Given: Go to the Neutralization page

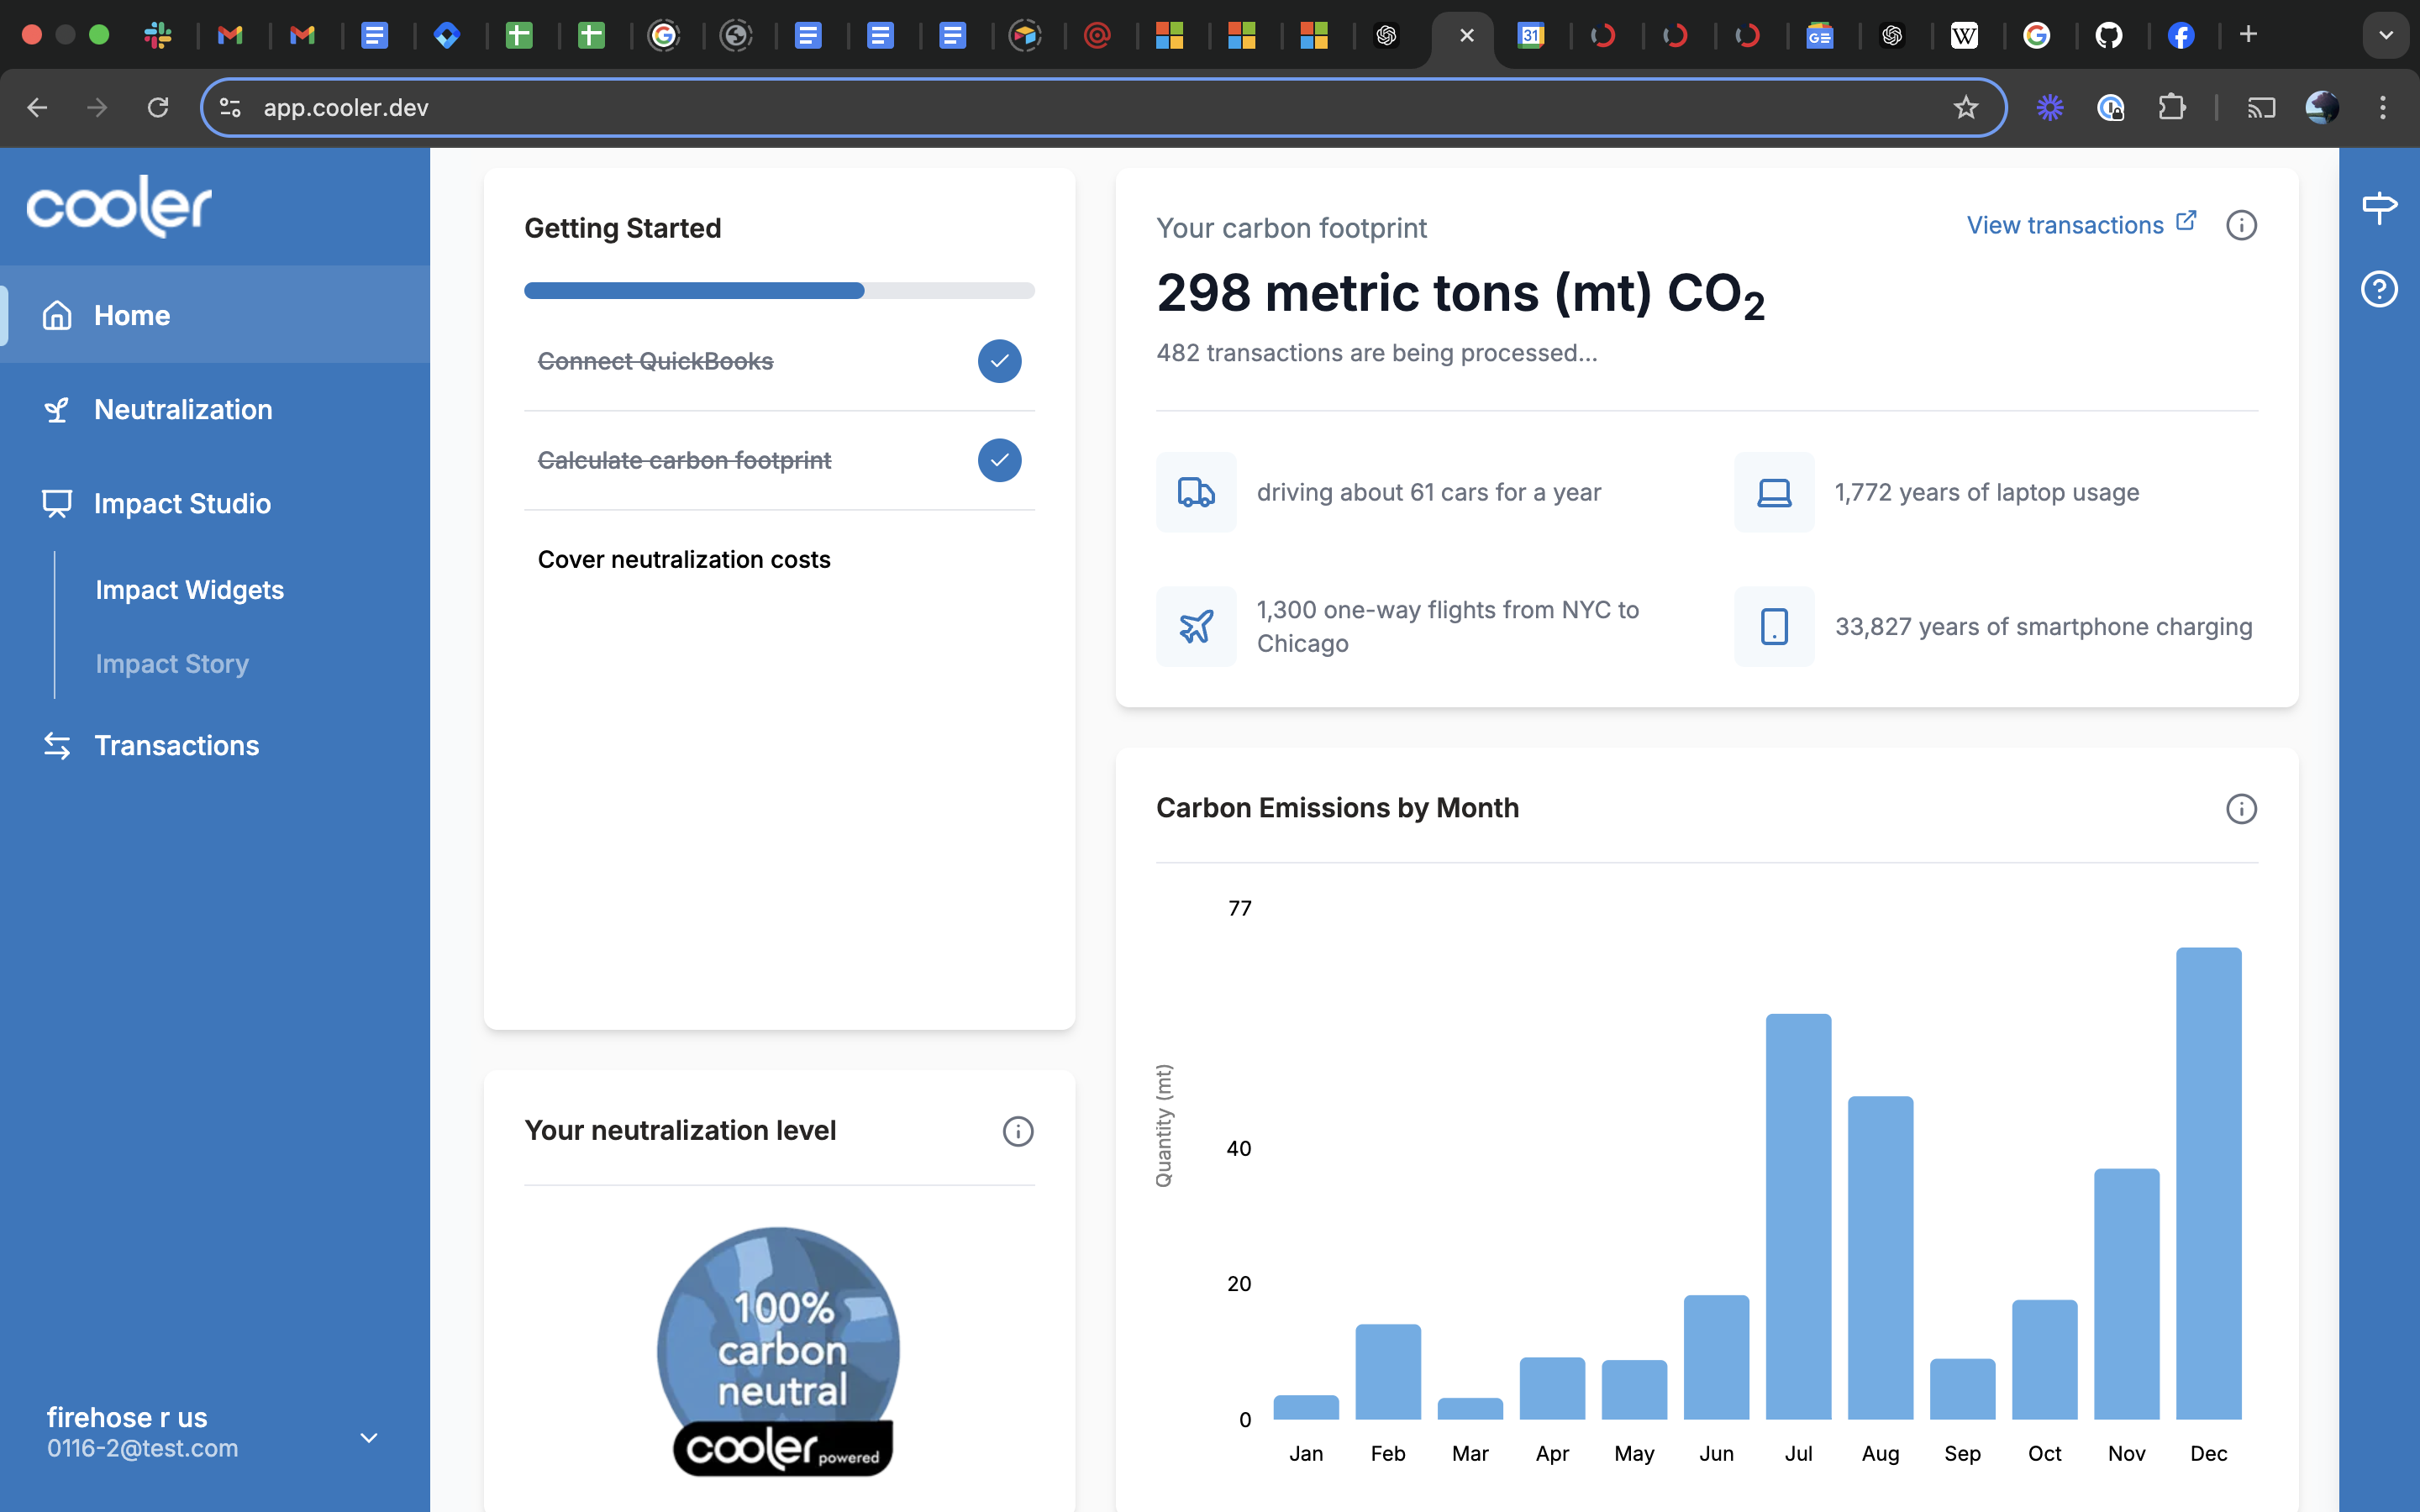Looking at the screenshot, I should (183, 409).
